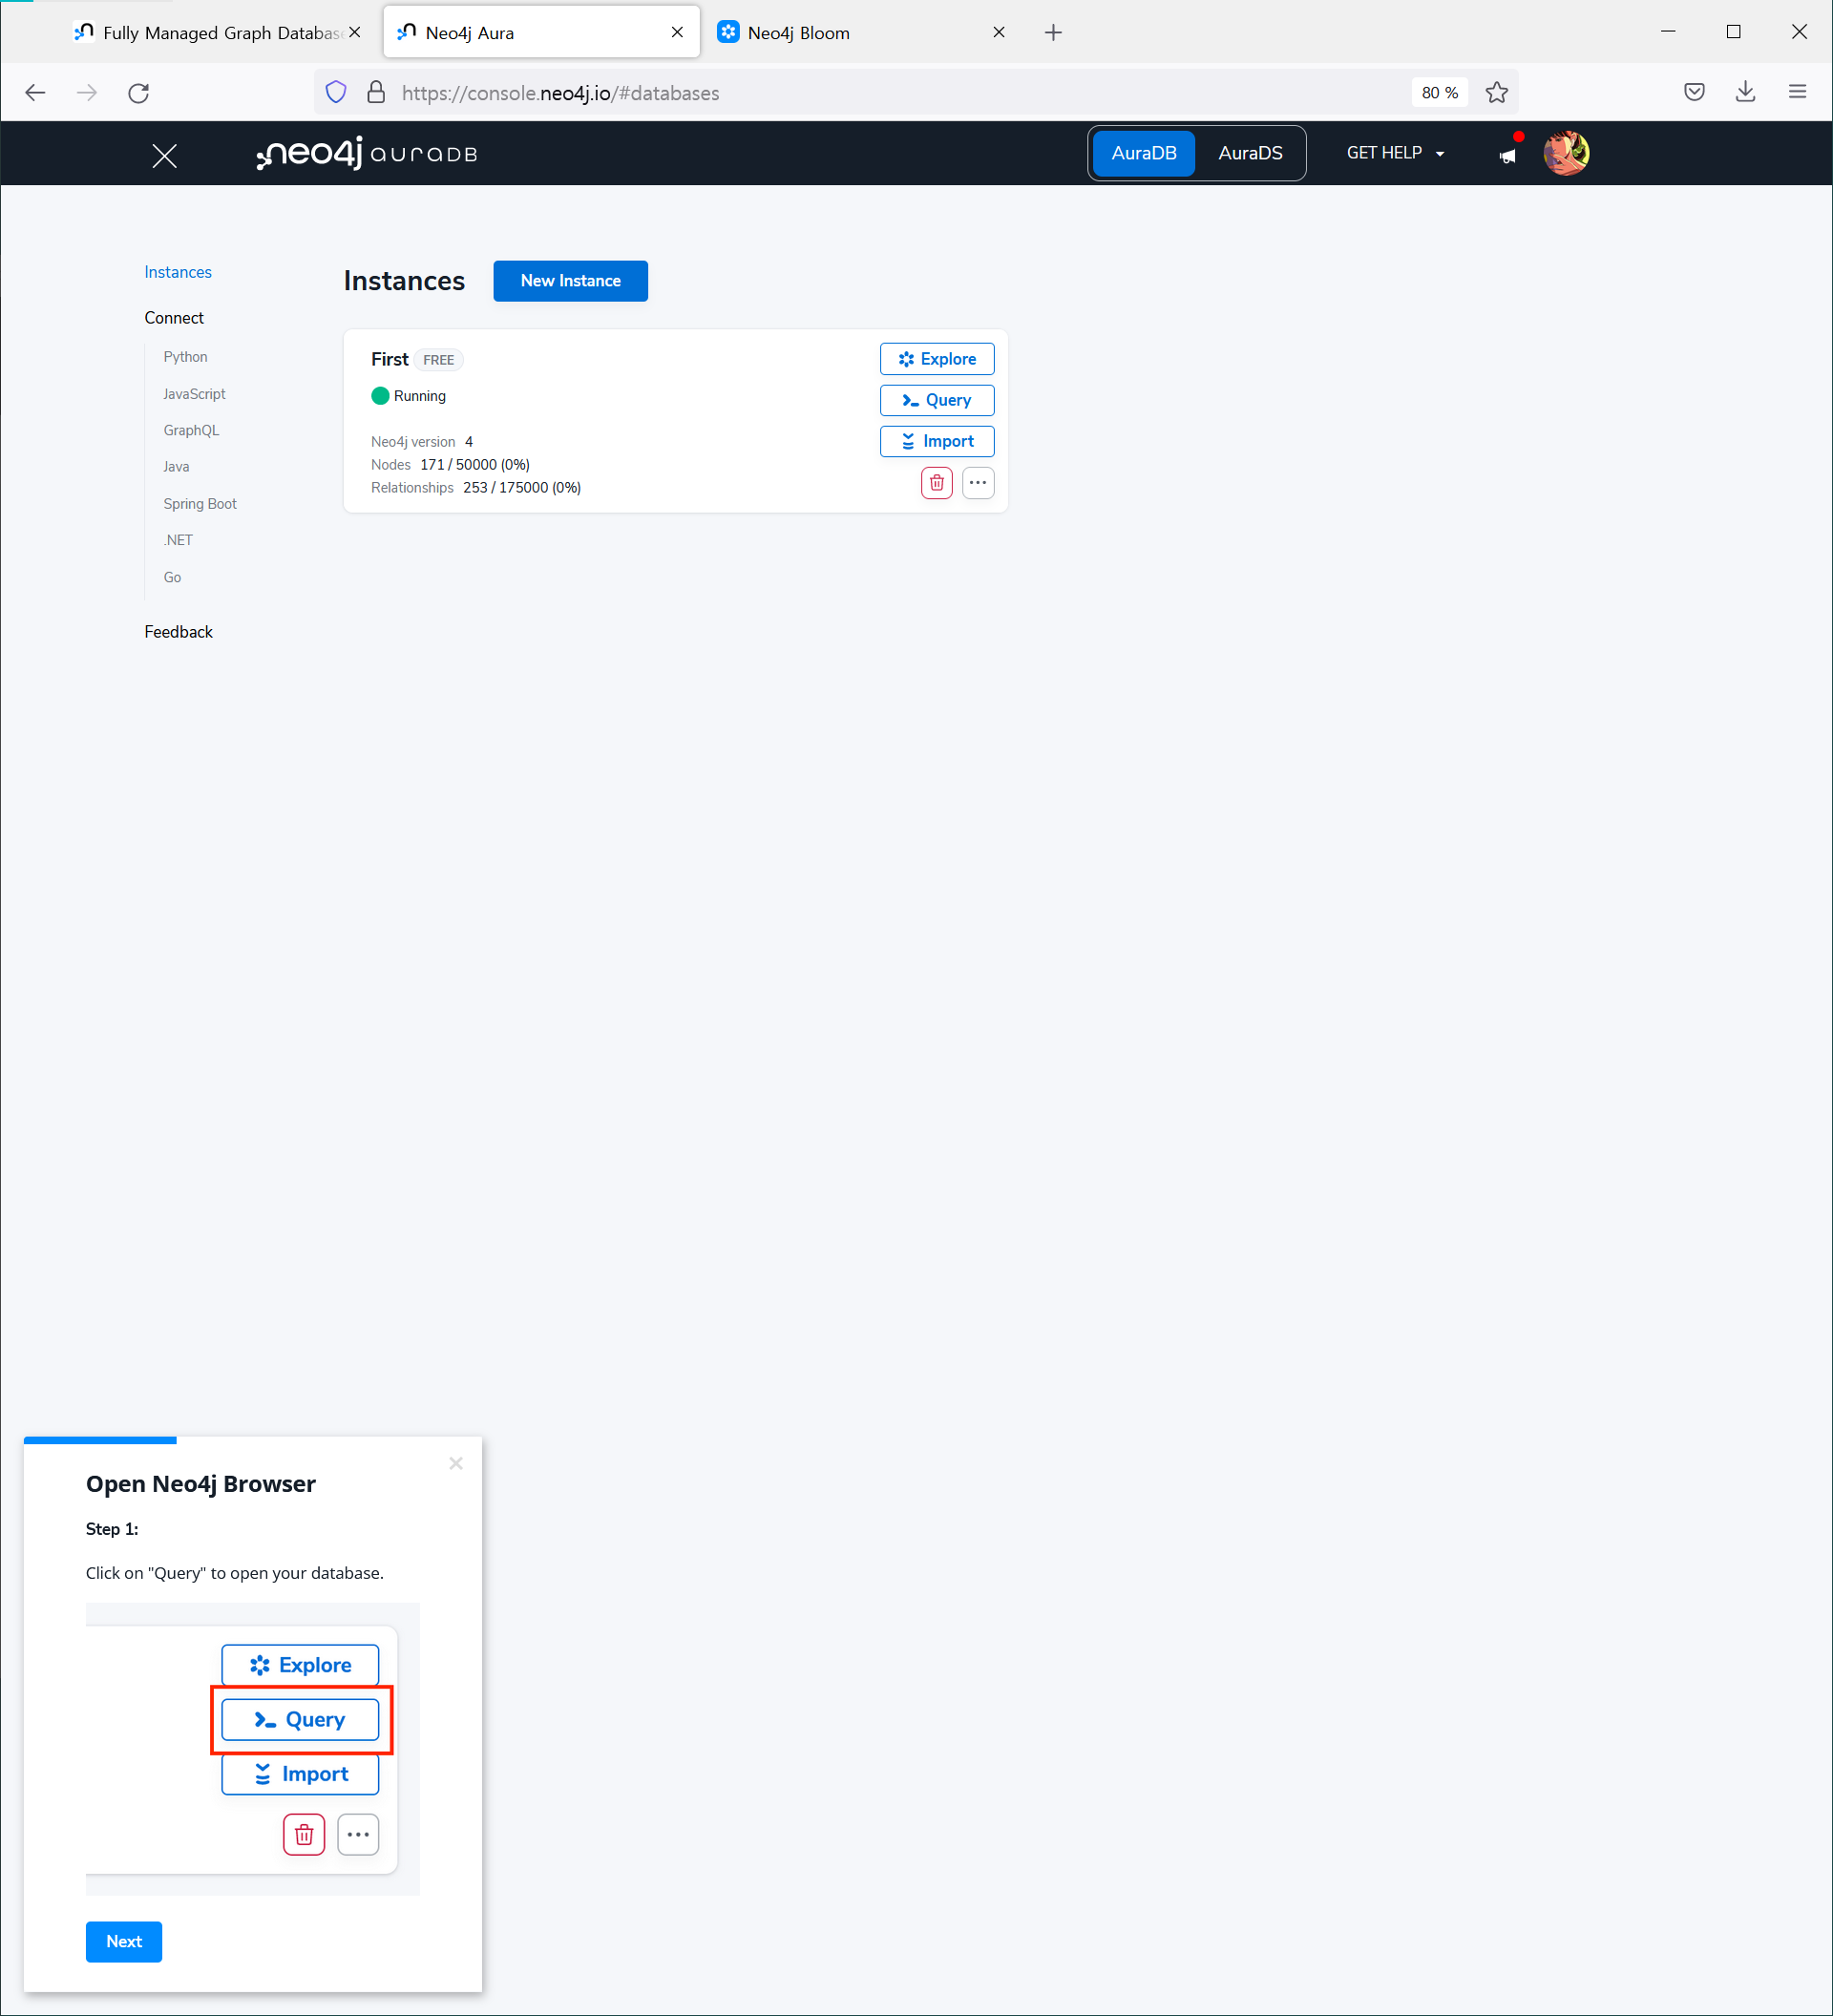Click the announcements megaphone icon

[x=1507, y=155]
